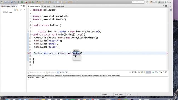Screen dimensions: 178x100
Task: Select the hellow.java editor tab
Action: [34, 6]
